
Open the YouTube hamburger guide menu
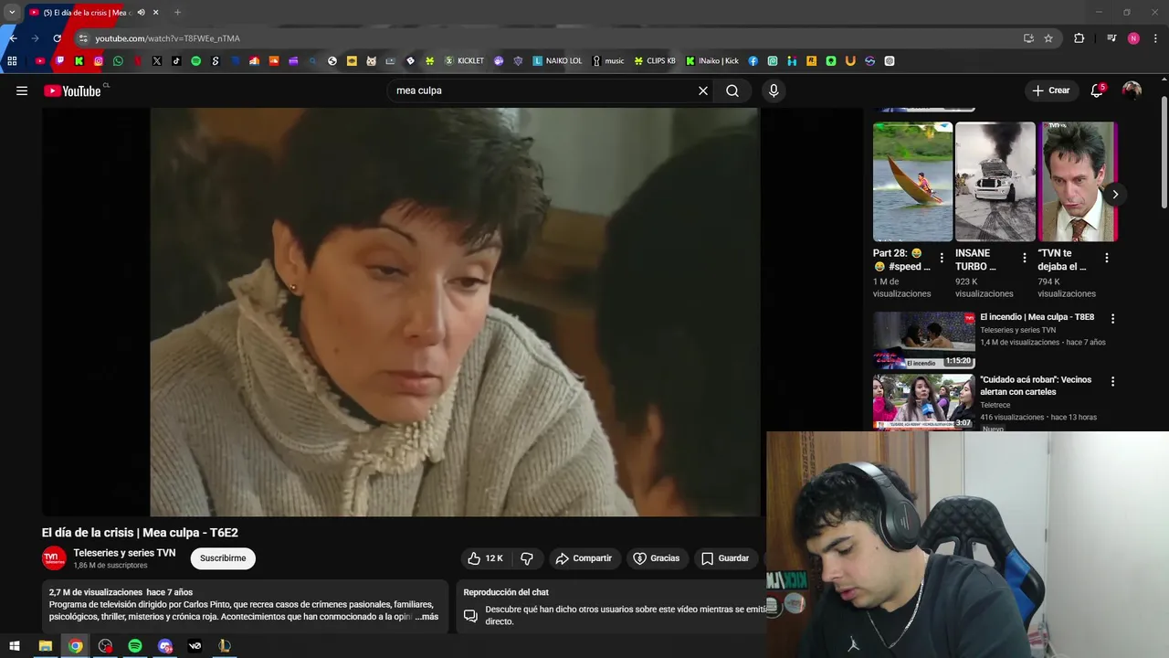[22, 90]
